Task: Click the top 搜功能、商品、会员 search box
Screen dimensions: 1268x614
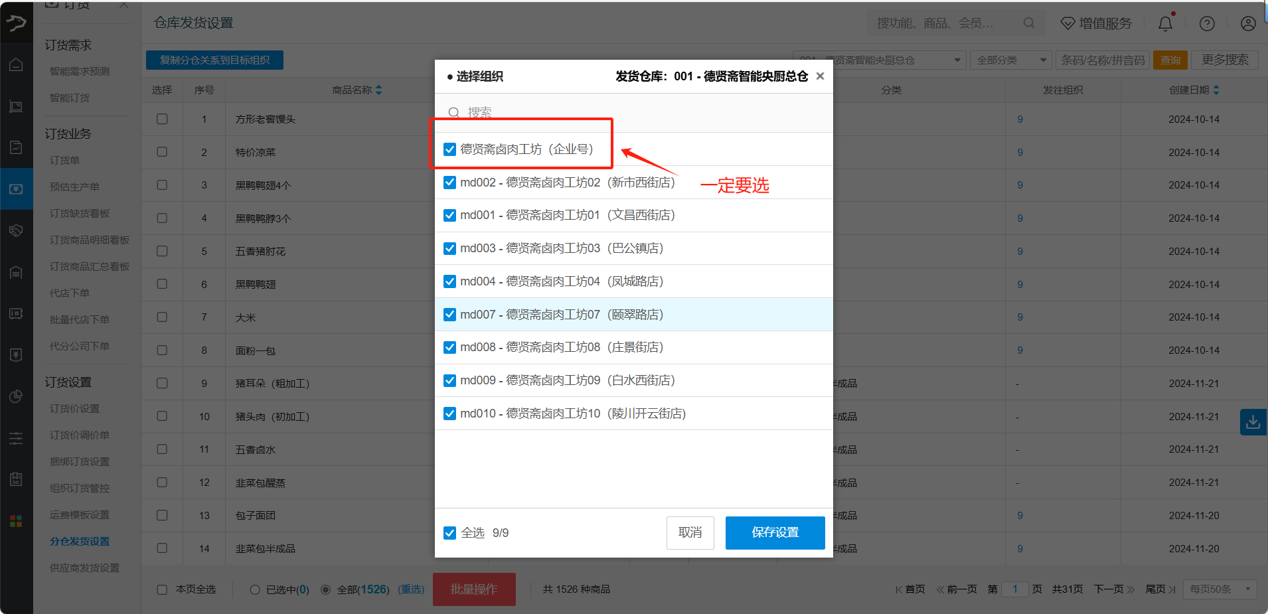Action: pyautogui.click(x=956, y=23)
